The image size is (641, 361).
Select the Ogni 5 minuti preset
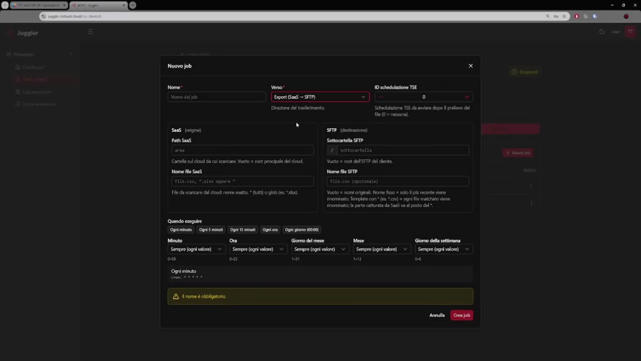click(x=211, y=230)
